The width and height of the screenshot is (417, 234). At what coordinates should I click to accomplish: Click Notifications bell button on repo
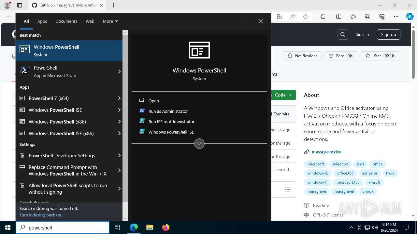(x=302, y=56)
